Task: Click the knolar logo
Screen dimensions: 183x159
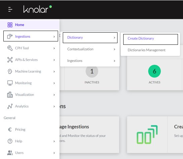Action: pos(38,9)
